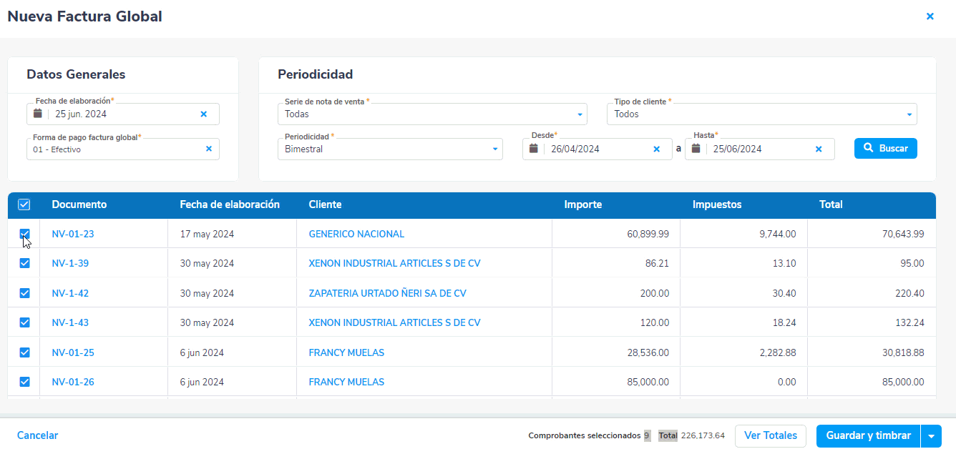
Task: Clear the Forma de pago selection
Action: [x=209, y=149]
